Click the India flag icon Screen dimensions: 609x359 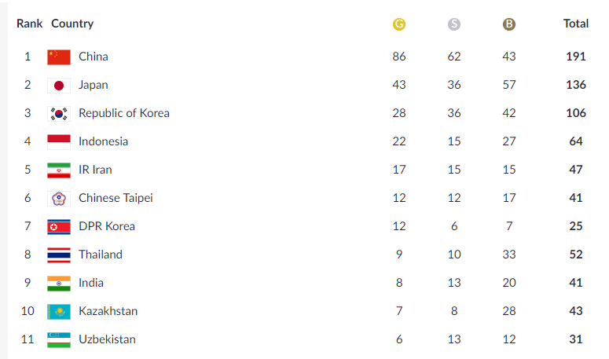point(59,284)
